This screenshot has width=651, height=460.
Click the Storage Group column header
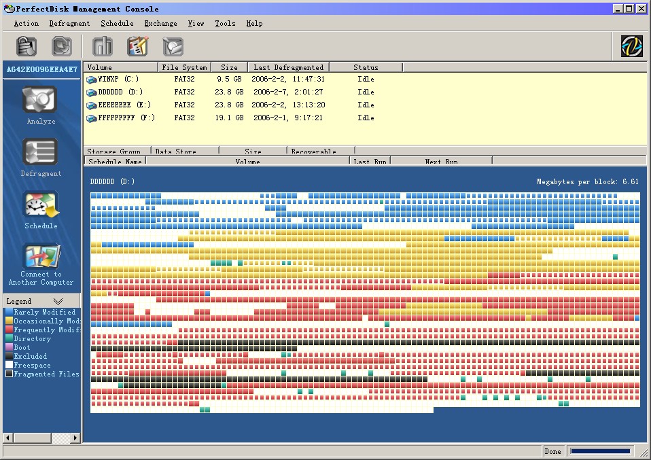click(118, 151)
